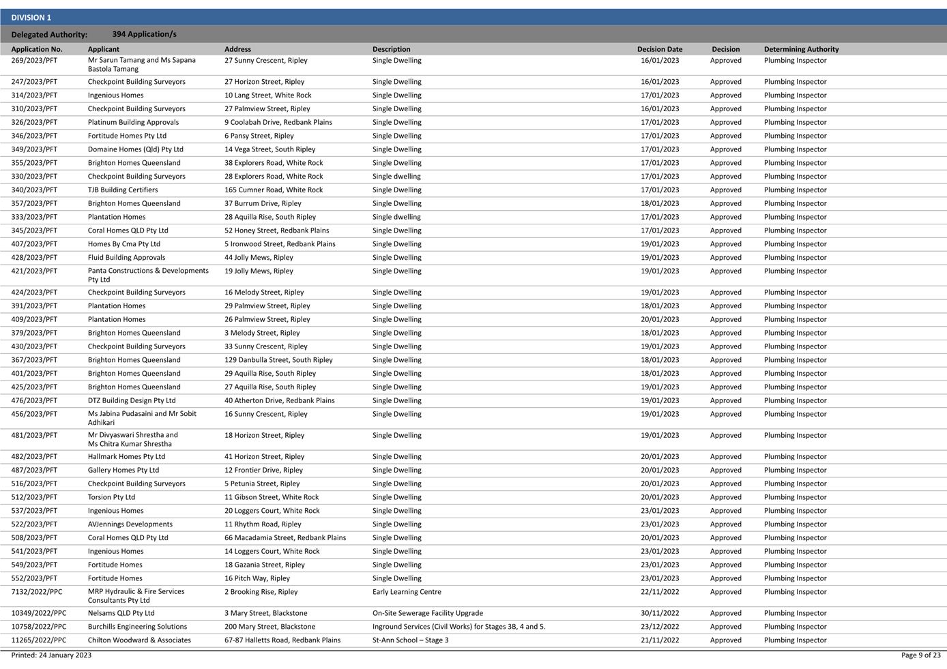Click applicant 'Platinum Building Approvals'
This screenshot has width=947, height=669.
133,123
